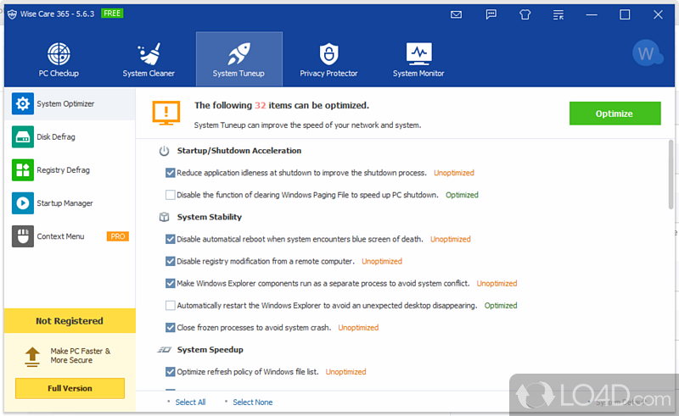
Task: Click the user account avatar
Action: coord(647,54)
